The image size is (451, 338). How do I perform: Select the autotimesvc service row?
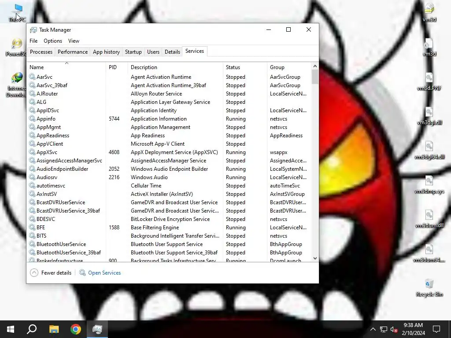(x=169, y=186)
